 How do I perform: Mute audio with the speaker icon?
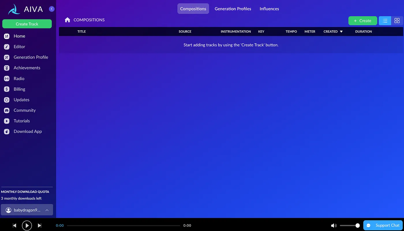pyautogui.click(x=334, y=226)
